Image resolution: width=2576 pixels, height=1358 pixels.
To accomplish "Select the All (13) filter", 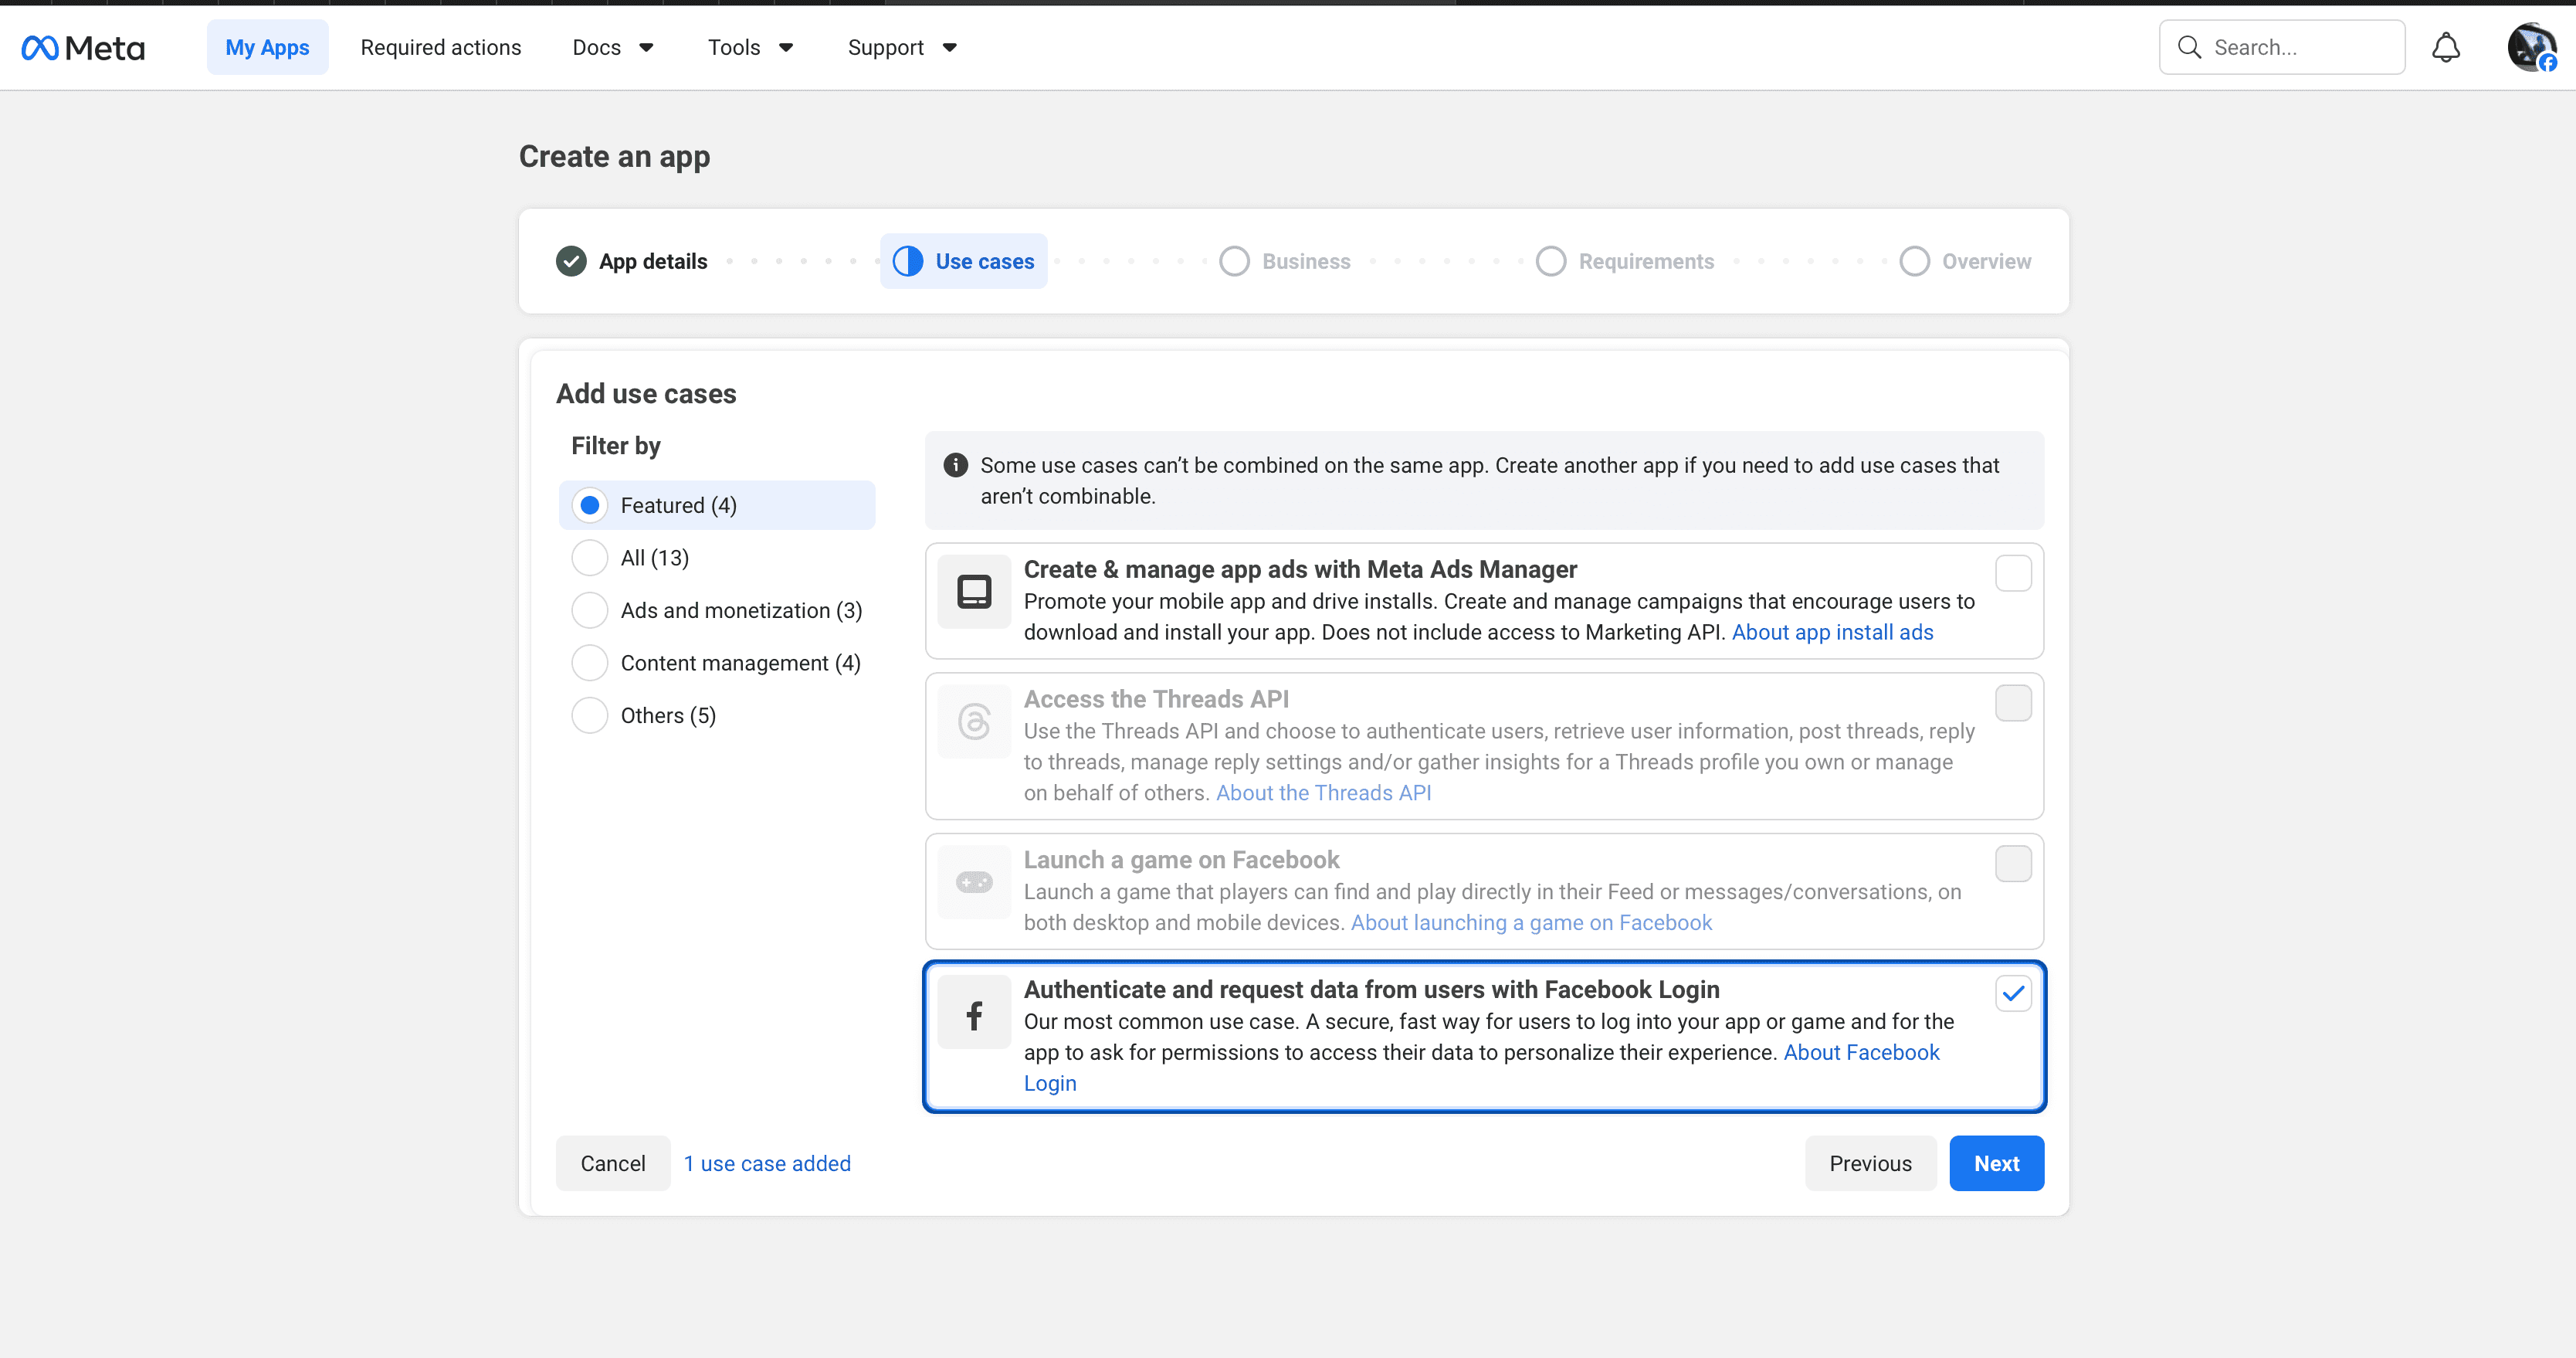I will (590, 558).
